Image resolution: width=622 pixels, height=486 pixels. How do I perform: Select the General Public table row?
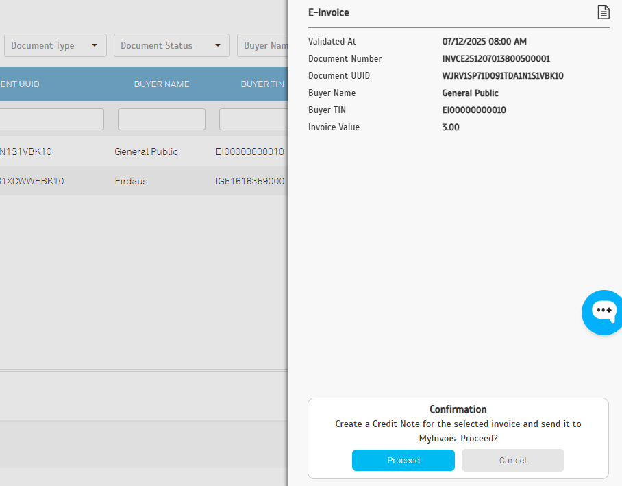[146, 151]
